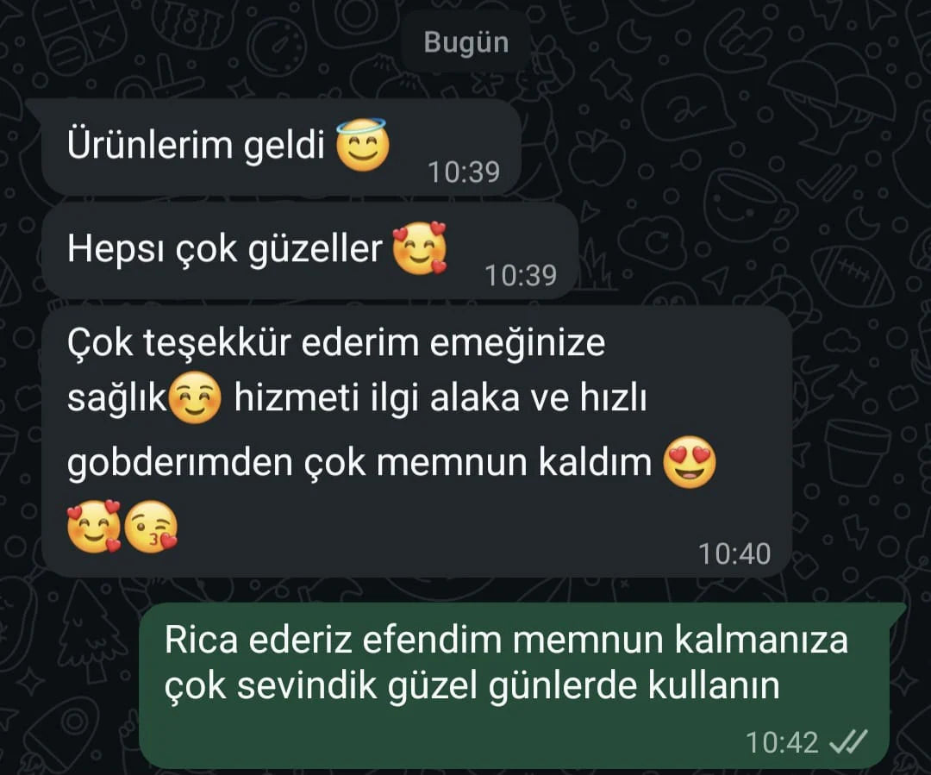931x775 pixels.
Task: Click the green "Rica ederiz efendim" reply bubble
Action: click(x=515, y=684)
